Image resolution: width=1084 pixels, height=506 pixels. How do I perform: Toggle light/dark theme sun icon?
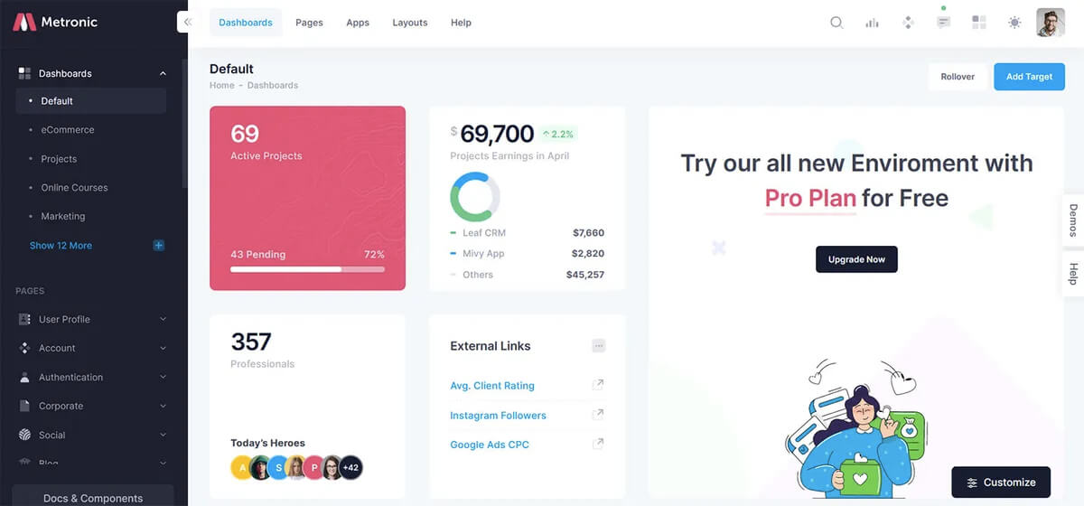coord(1014,23)
